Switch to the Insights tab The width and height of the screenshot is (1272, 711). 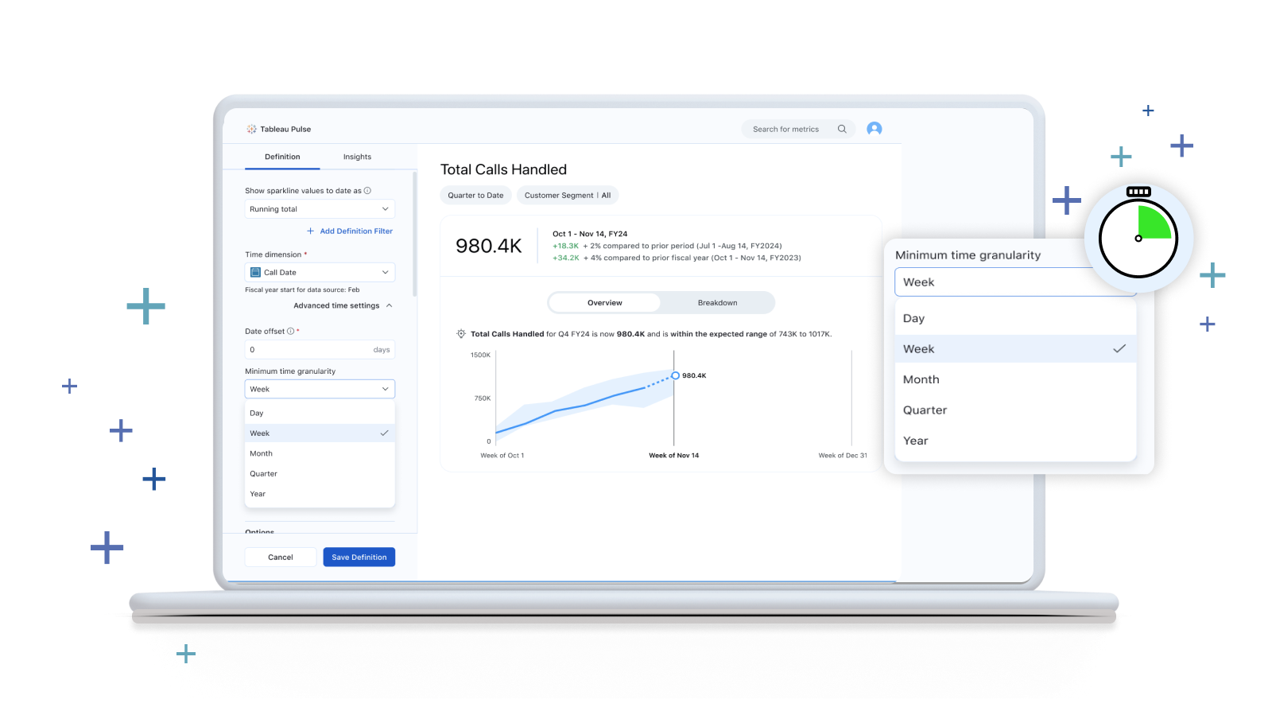(357, 157)
